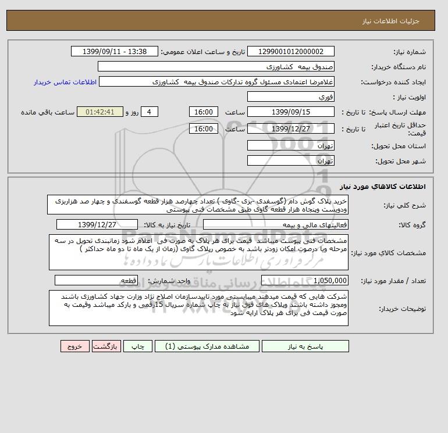Click the label تاریخ نیاز به کالا
448x433 pixels.
[167, 225]
